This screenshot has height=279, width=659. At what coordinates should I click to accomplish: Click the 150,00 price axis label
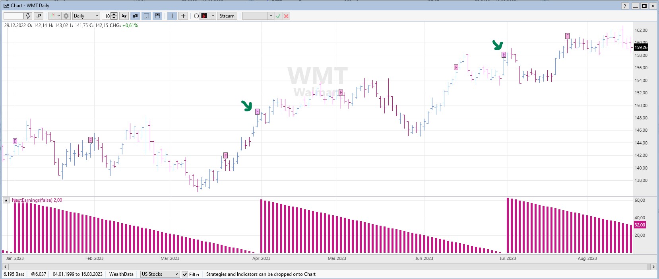pos(641,105)
